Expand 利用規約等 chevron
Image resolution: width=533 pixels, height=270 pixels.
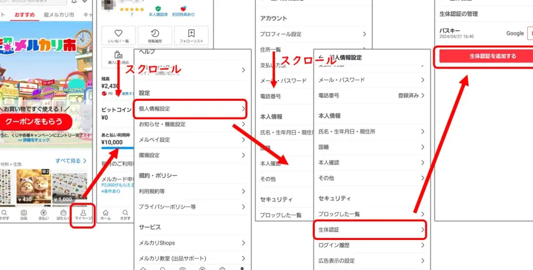(x=243, y=191)
